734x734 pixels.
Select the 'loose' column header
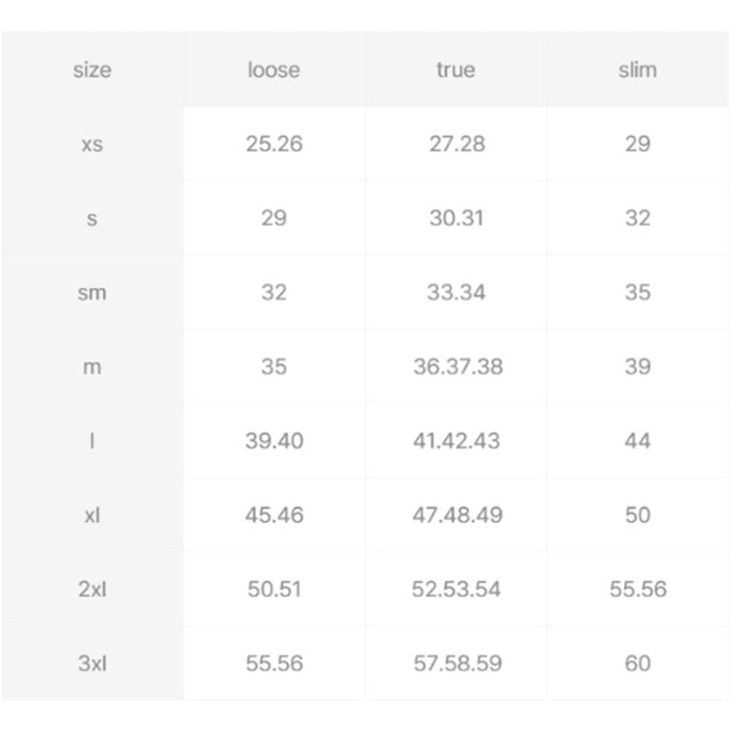274,70
